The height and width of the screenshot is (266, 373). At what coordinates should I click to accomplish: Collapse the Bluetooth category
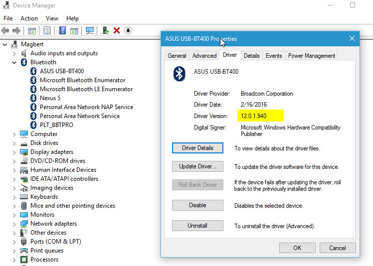(14, 63)
